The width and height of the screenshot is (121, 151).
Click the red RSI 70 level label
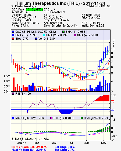[x=113, y=101]
